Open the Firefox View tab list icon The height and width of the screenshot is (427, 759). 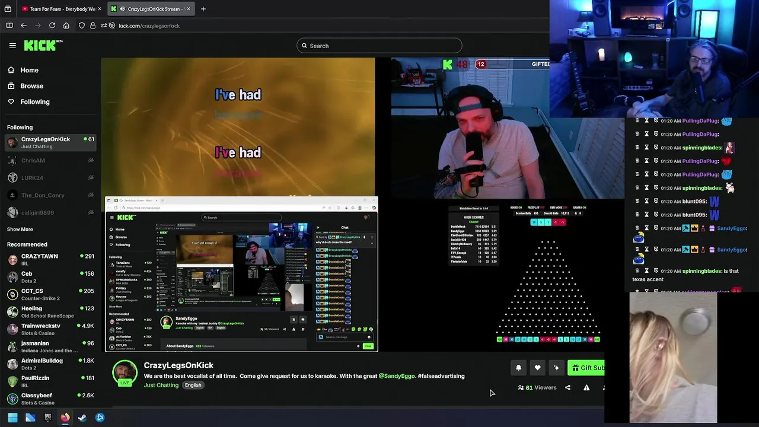point(8,9)
